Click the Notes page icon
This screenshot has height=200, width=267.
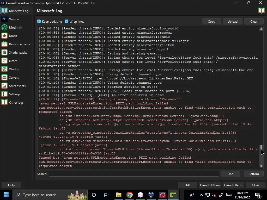4,61
